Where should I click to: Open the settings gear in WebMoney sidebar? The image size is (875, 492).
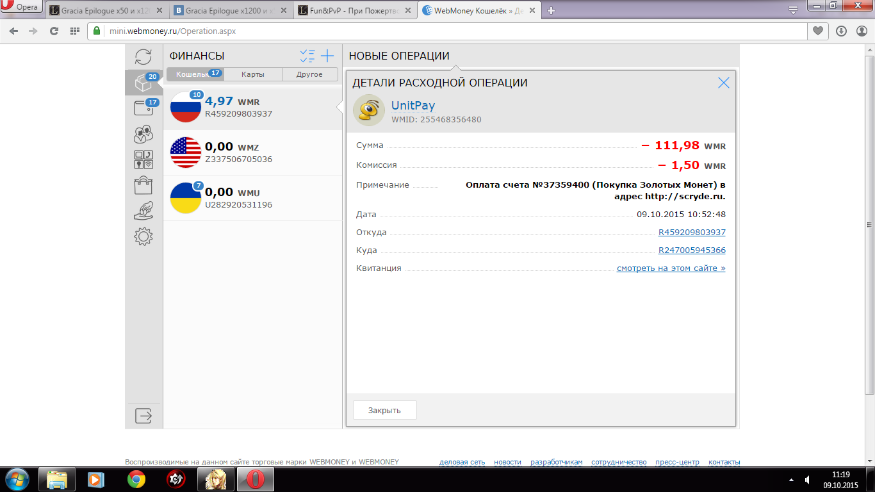143,236
